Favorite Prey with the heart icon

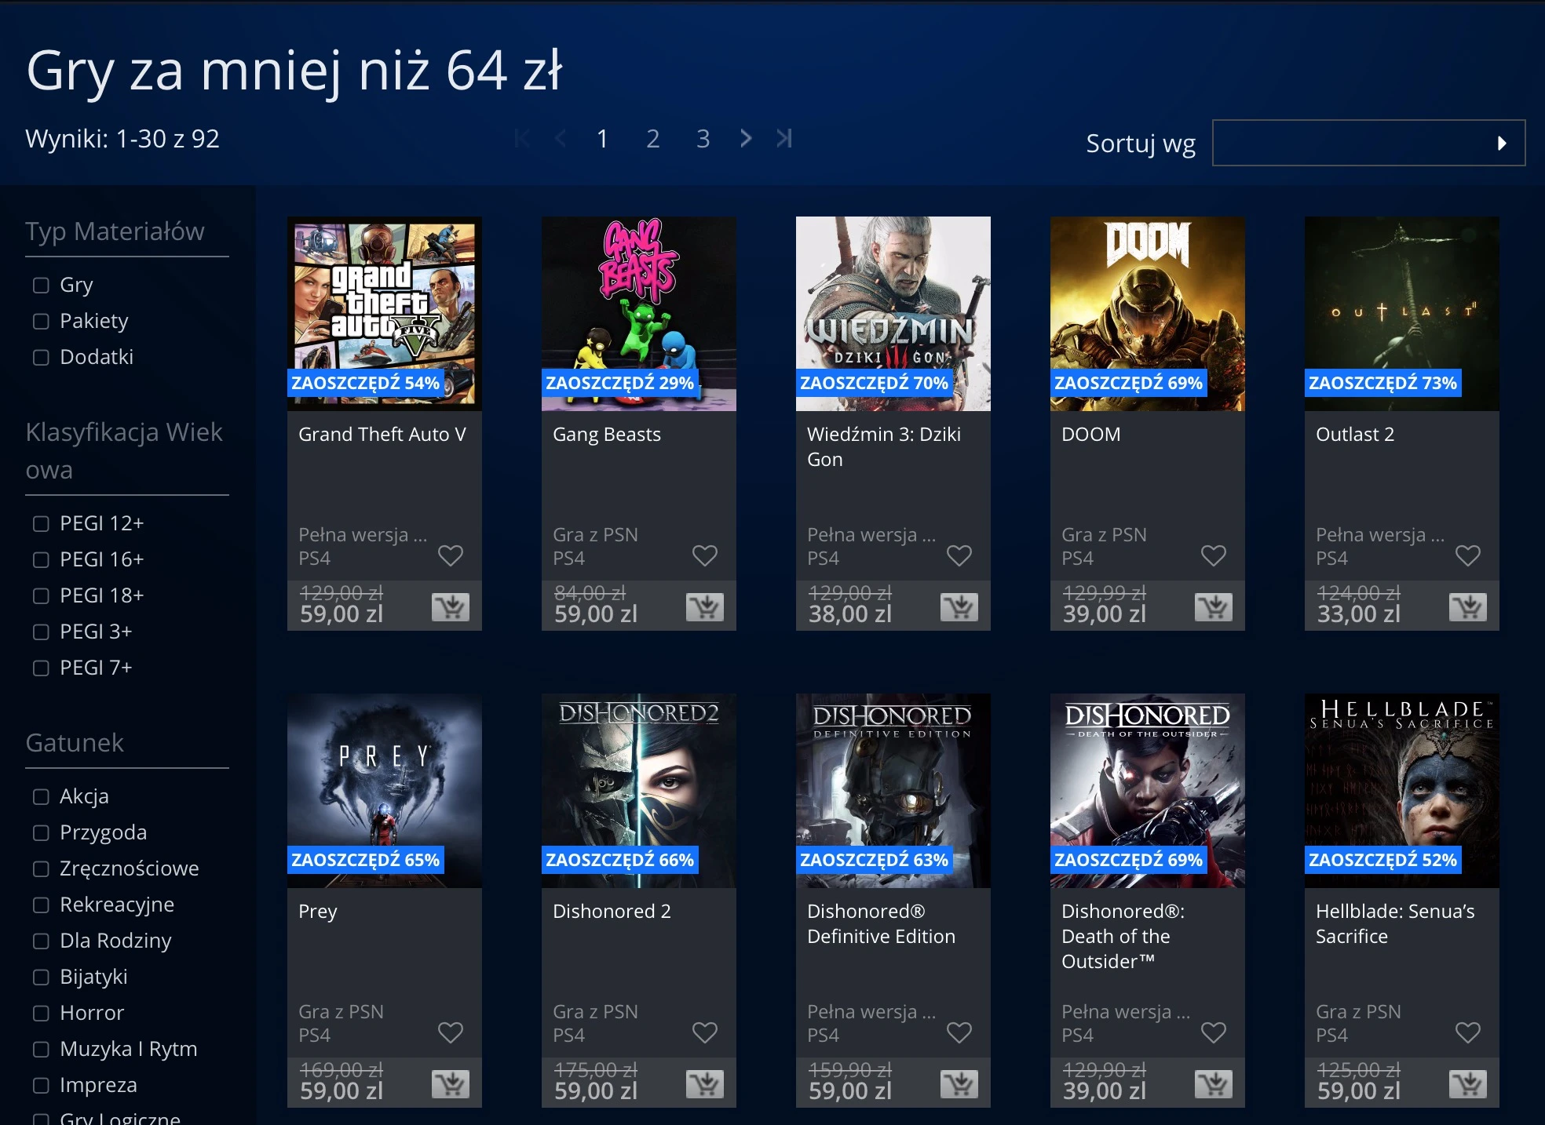[451, 1032]
